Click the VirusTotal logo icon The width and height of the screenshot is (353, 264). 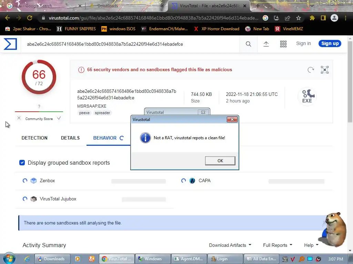[10, 44]
